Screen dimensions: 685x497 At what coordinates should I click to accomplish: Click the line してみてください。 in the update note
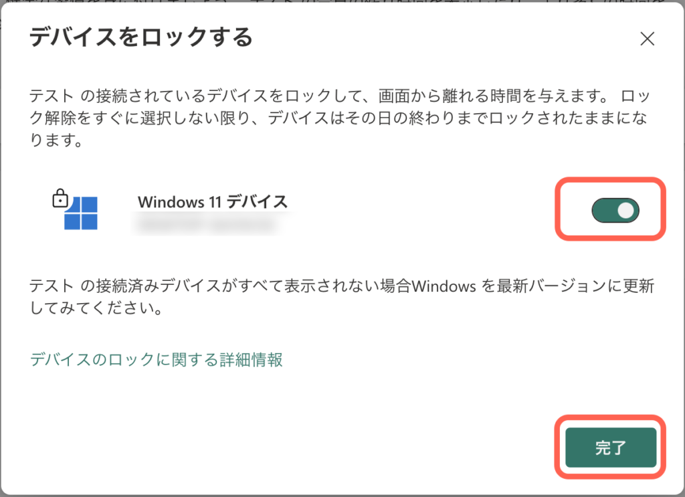[96, 308]
